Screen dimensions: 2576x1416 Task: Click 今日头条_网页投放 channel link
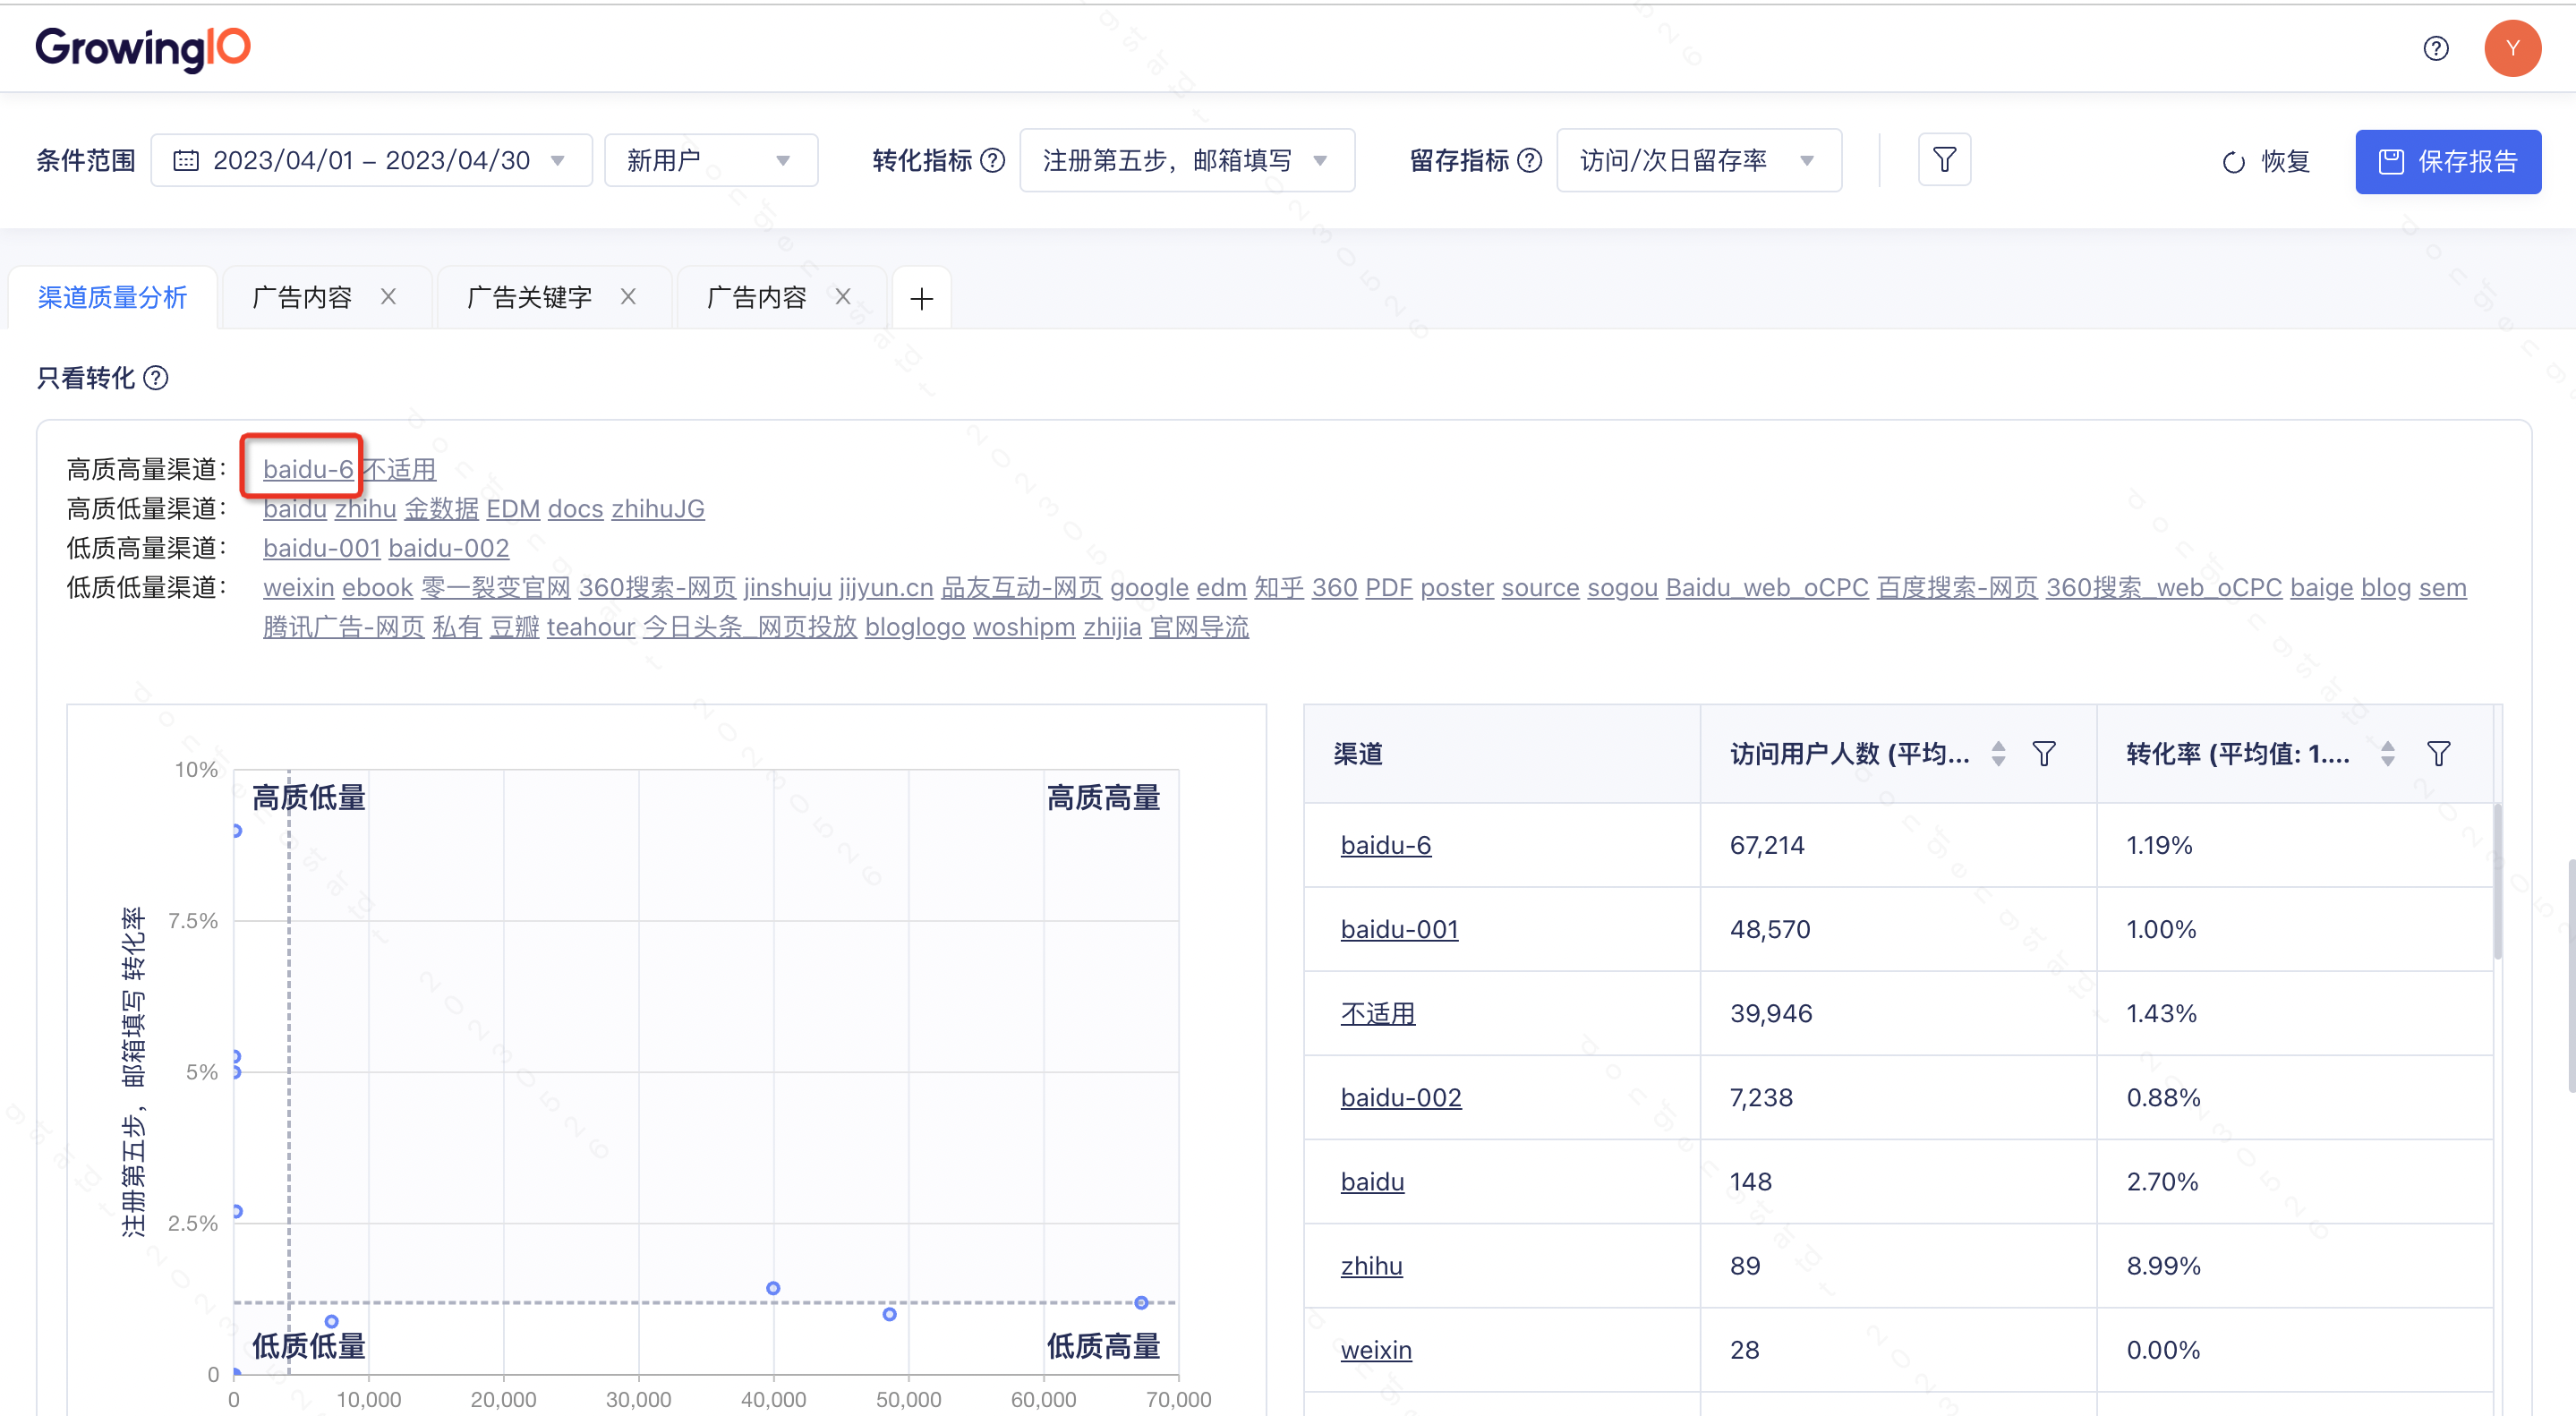pos(750,627)
